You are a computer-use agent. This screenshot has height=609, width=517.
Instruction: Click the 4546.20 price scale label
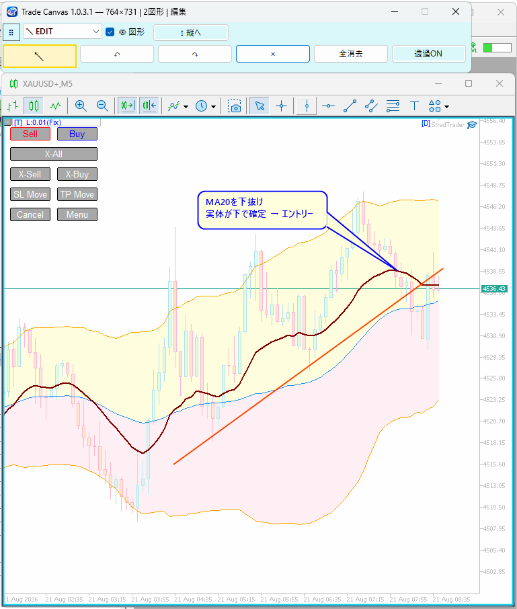click(494, 206)
